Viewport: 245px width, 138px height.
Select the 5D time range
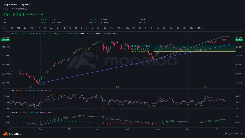pos(12,28)
